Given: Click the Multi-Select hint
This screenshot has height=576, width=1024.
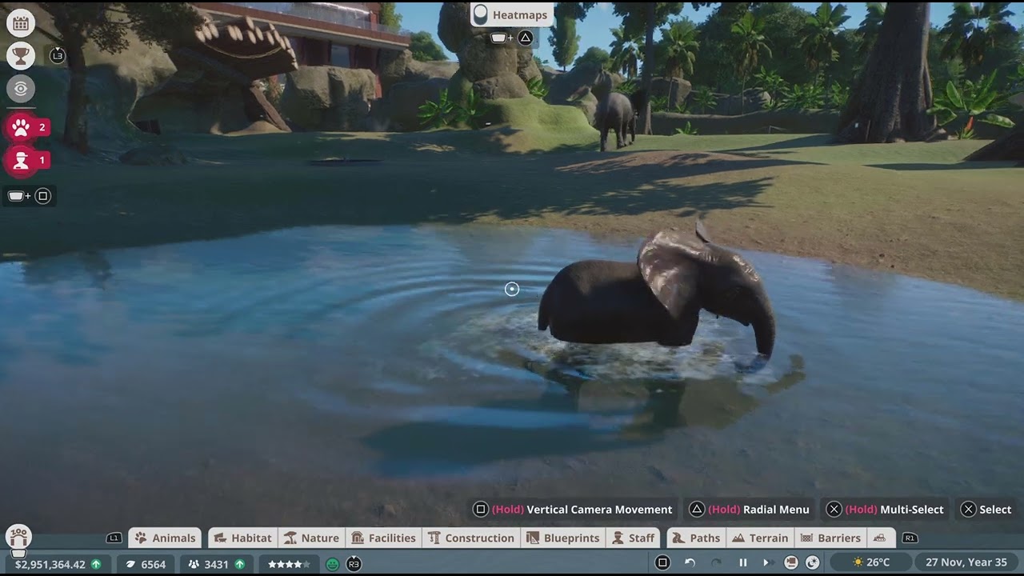Looking at the screenshot, I should pyautogui.click(x=885, y=510).
